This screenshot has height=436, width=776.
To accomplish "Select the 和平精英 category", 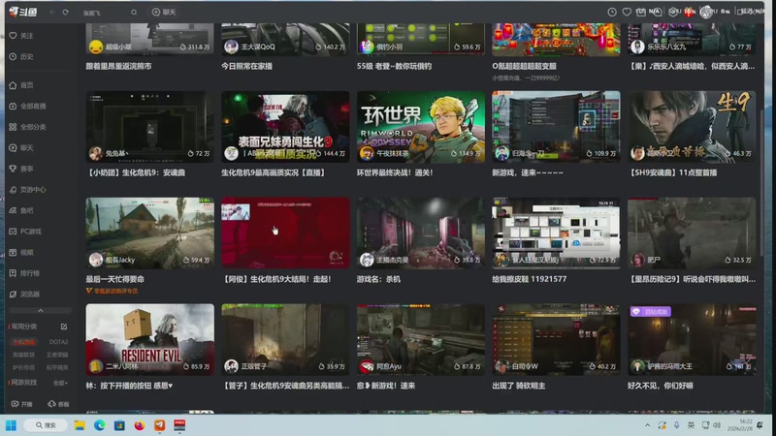I will tap(57, 368).
